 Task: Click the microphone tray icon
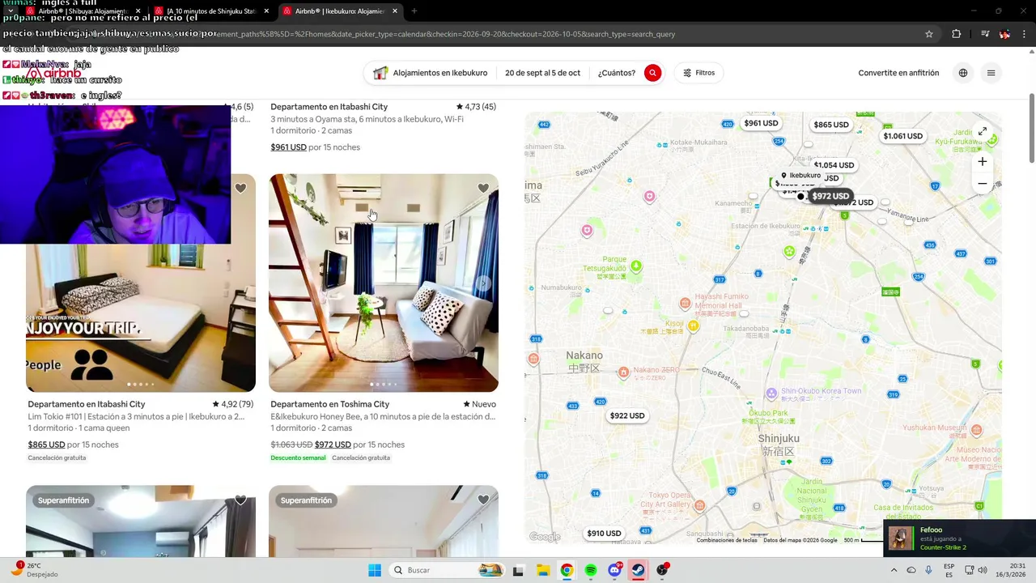click(x=928, y=570)
